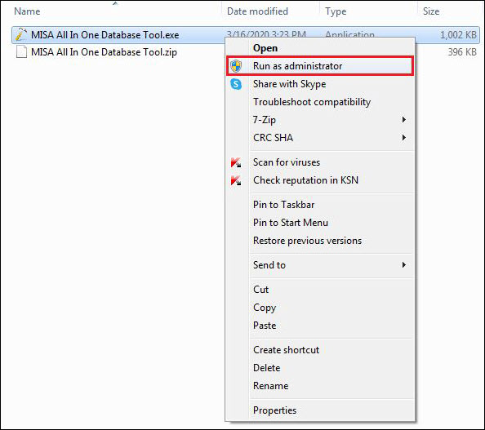Select file MISA All In One Database Tool.zip
The image size is (485, 430).
pos(104,52)
